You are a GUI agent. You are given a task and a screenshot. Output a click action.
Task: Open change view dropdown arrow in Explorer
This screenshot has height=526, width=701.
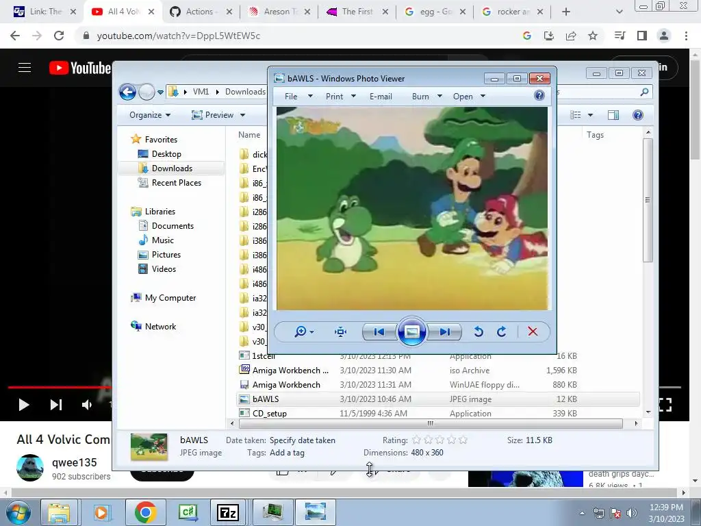(x=590, y=115)
